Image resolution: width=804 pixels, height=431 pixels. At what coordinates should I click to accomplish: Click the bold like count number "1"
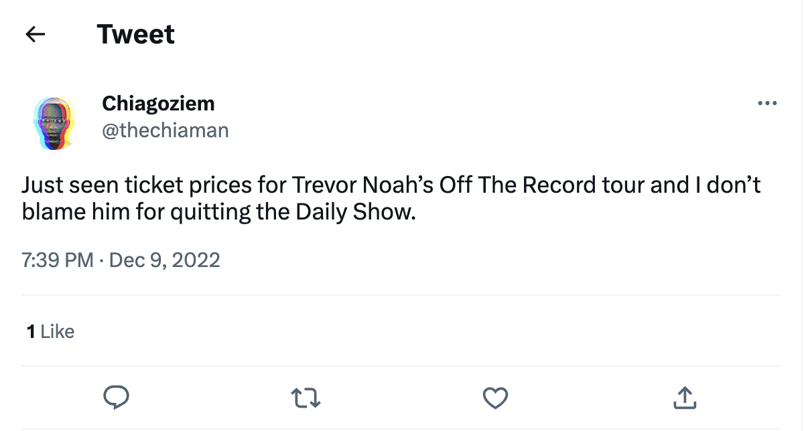point(31,331)
